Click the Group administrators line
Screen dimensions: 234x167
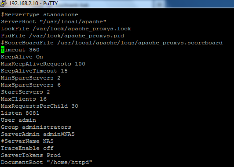tap(36, 127)
